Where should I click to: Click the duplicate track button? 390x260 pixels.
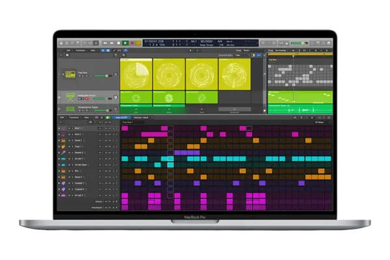point(68,55)
